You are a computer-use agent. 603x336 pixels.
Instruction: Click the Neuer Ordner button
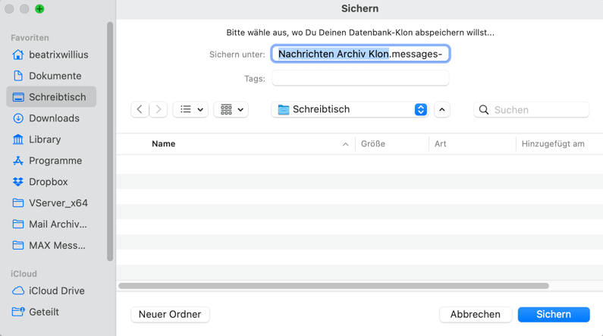coord(170,315)
